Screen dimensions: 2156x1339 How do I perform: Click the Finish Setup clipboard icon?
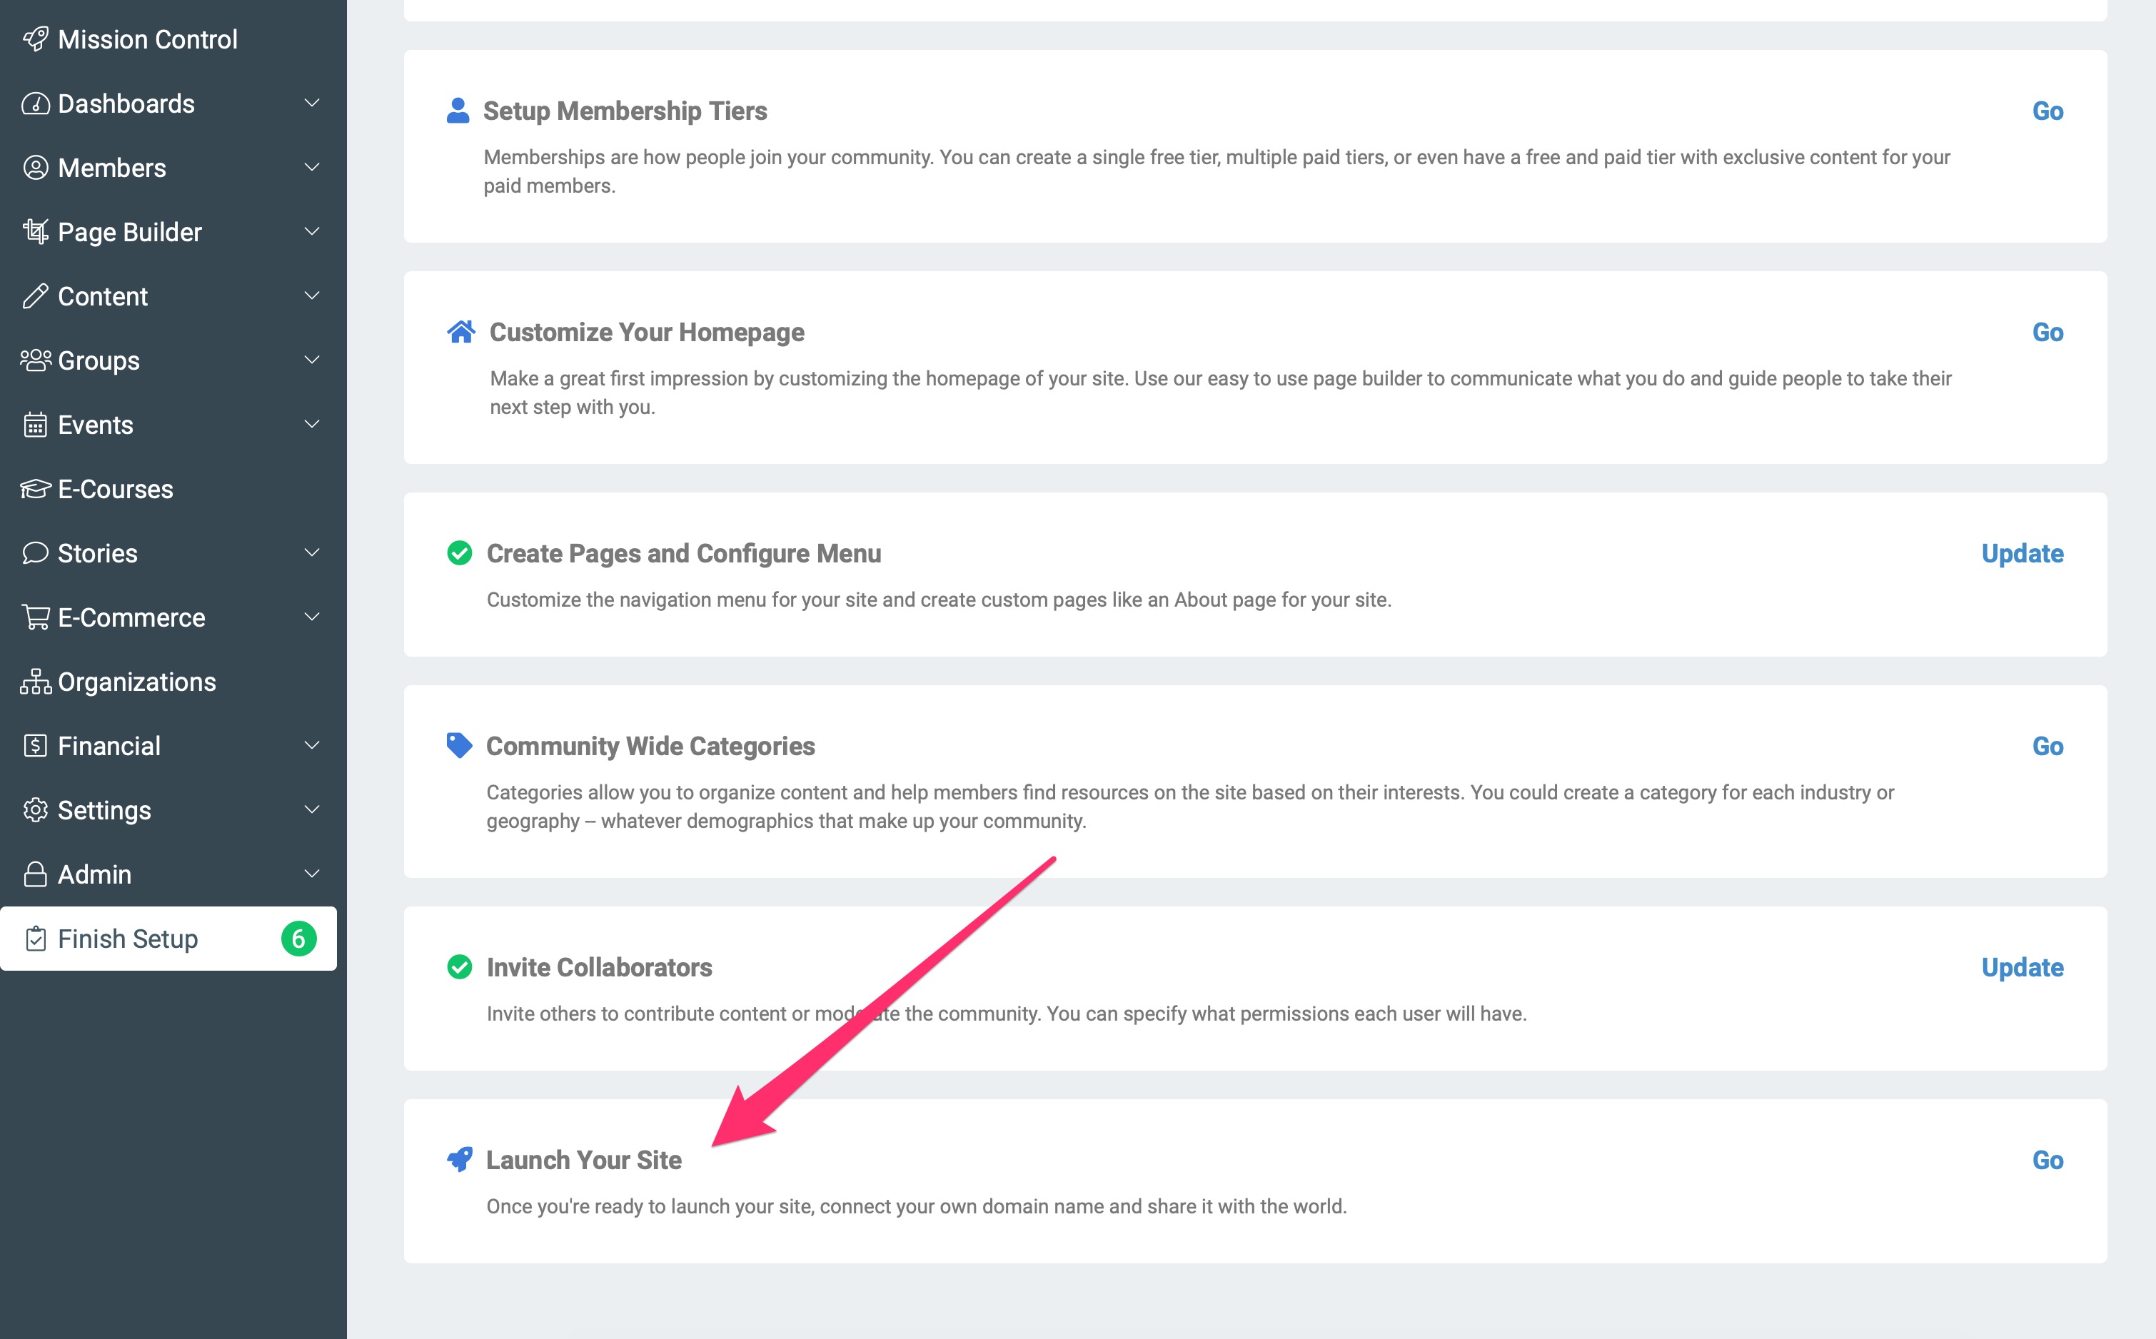pyautogui.click(x=36, y=939)
